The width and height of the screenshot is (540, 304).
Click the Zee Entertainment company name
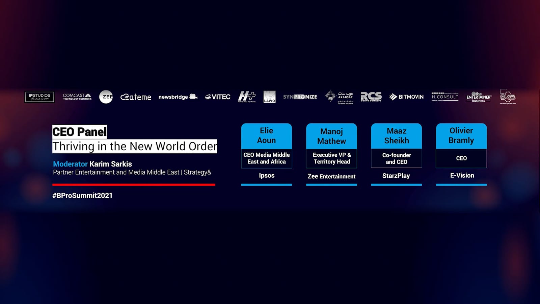coord(331,176)
